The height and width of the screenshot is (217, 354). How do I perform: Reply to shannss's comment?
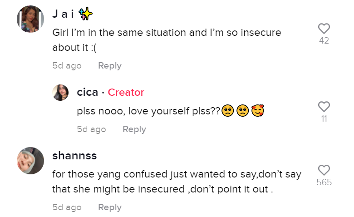[110, 207]
